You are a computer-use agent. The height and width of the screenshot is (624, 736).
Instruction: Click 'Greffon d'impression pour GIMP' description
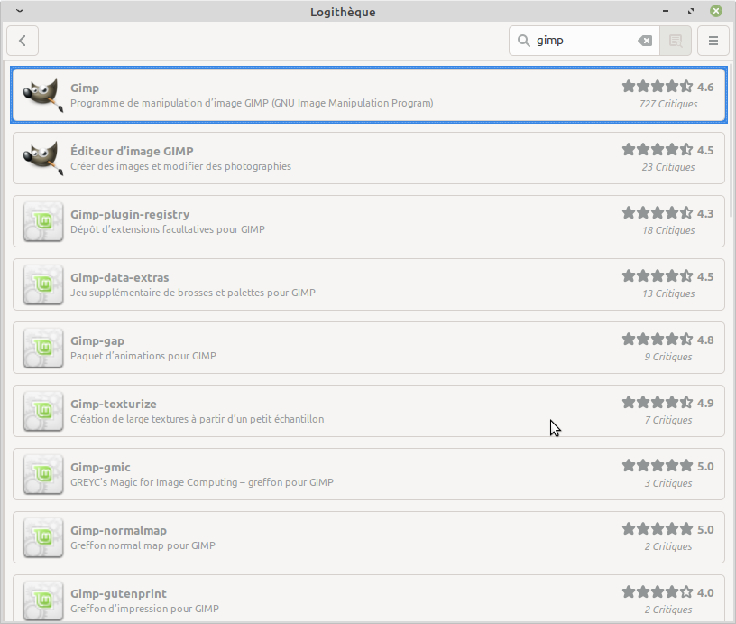tap(144, 609)
